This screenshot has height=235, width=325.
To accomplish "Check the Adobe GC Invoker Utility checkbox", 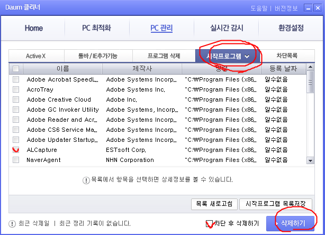I will (x=16, y=110).
